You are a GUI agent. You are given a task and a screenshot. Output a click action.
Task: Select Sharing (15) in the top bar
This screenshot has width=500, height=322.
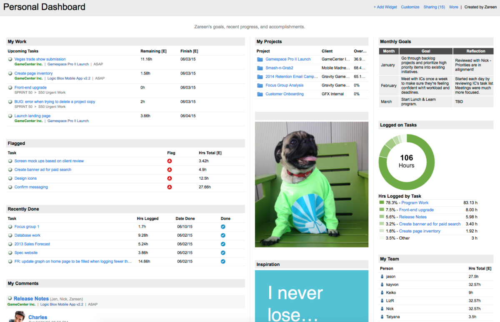click(434, 7)
